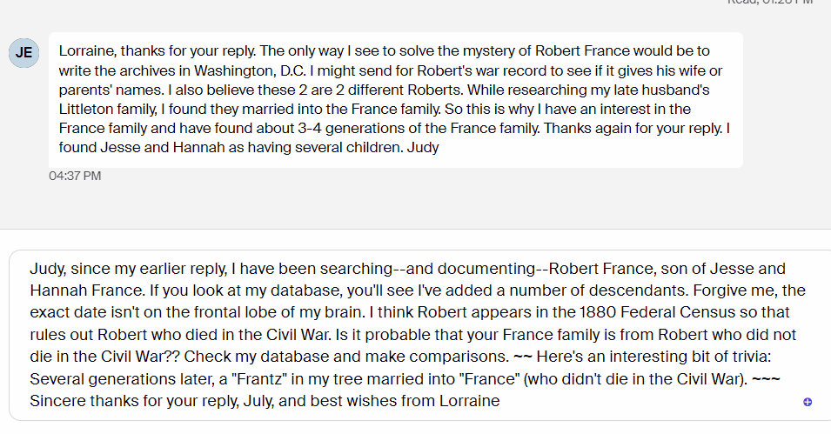831x434 pixels.
Task: Click the 04:37 PM message timestamp
Action: (75, 177)
